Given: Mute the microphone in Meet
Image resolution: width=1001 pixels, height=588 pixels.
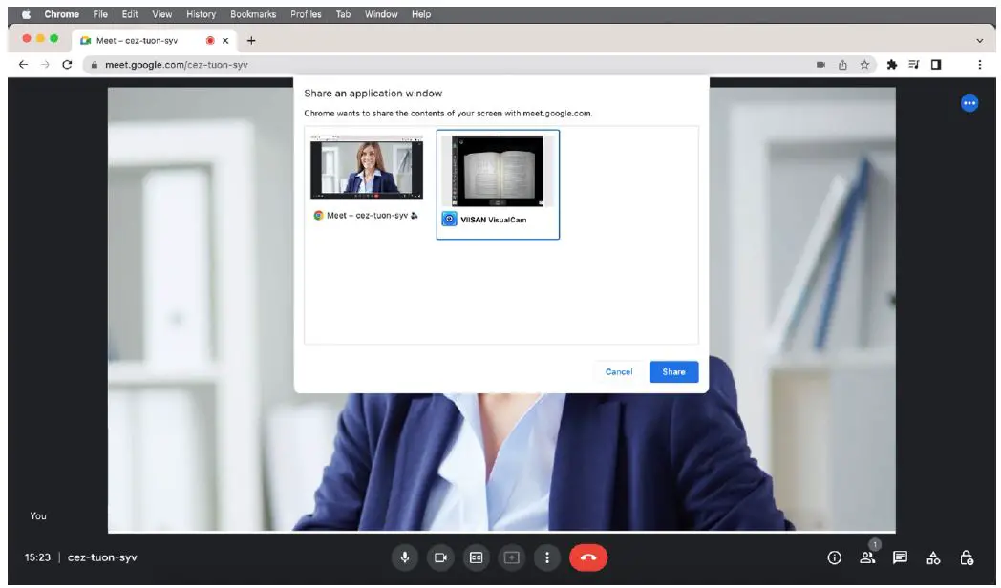Looking at the screenshot, I should [x=405, y=557].
